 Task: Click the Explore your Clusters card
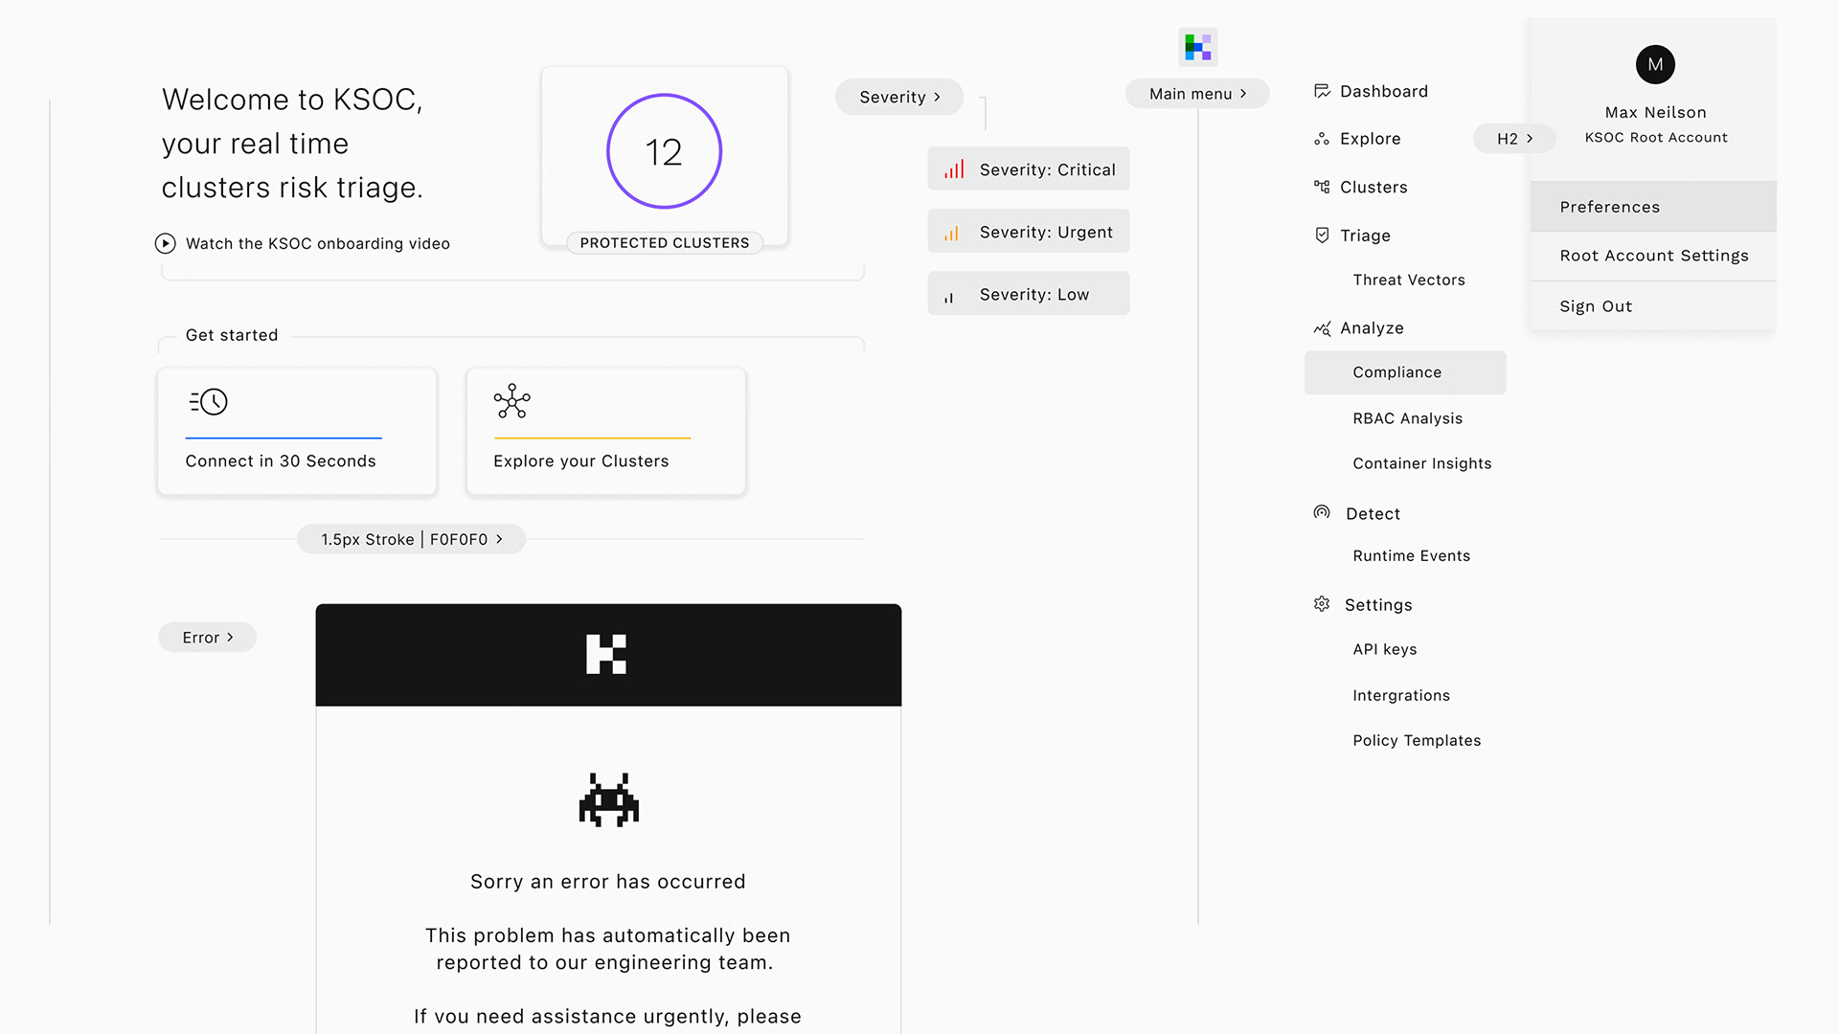click(x=605, y=431)
